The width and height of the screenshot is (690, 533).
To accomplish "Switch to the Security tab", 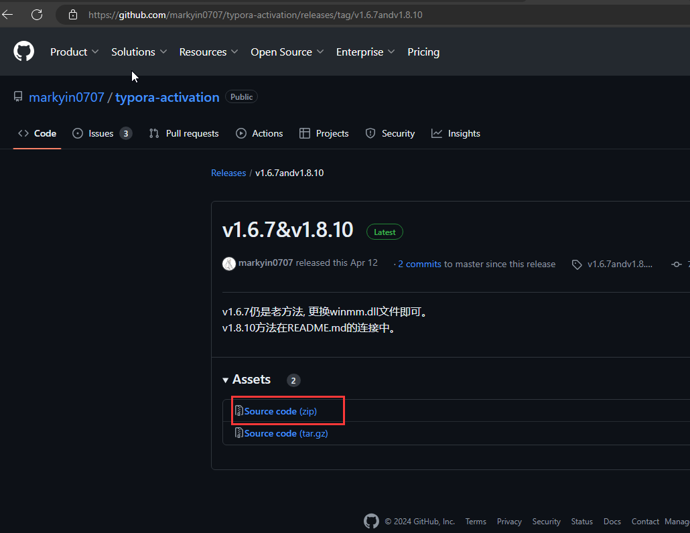I will [390, 133].
